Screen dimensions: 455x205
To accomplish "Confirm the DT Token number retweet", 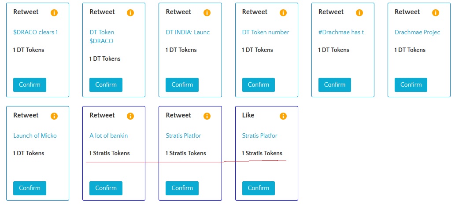I will (x=258, y=84).
